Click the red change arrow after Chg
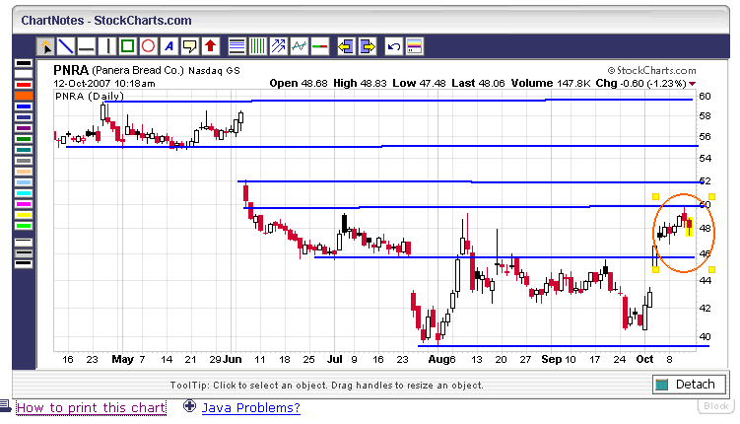The image size is (740, 424). [692, 84]
